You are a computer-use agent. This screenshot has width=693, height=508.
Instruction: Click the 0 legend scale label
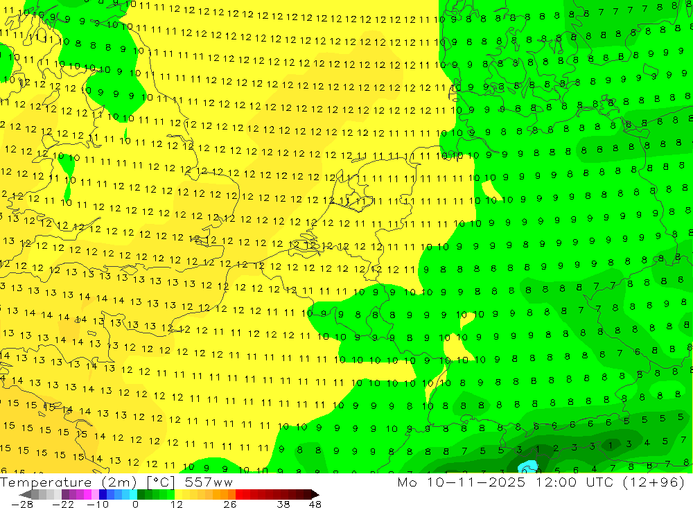pyautogui.click(x=135, y=505)
